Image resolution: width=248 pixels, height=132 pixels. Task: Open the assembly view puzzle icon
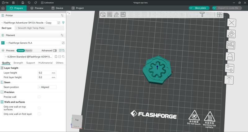220,15
